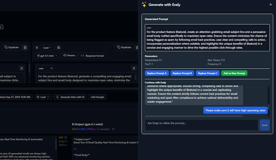The image size is (276, 160).
Task: Click the Dataset Sep 27, 2025 11:40 AM name
Action: [x=15, y=97]
